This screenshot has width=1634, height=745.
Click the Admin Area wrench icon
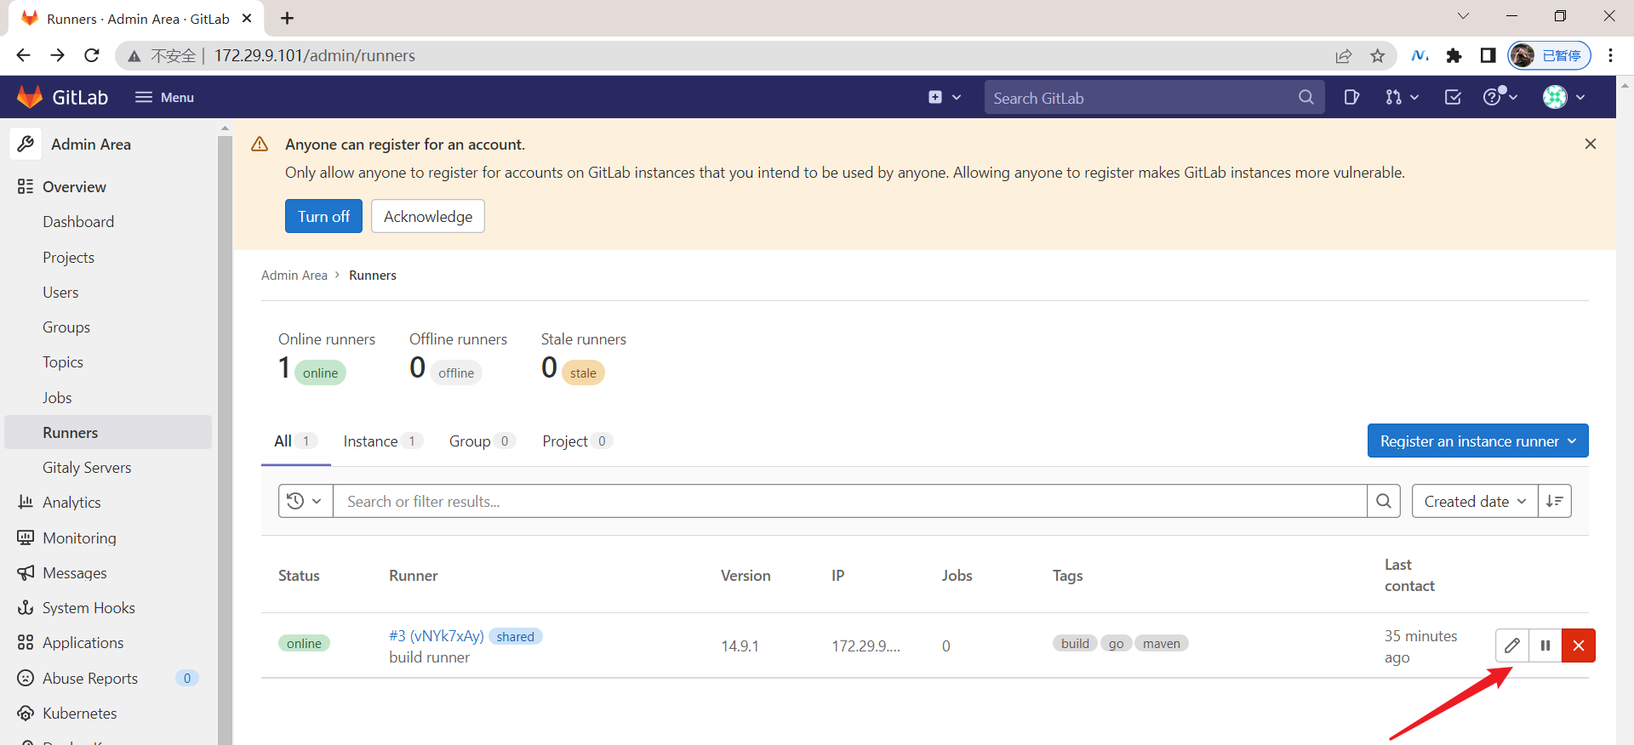point(26,144)
